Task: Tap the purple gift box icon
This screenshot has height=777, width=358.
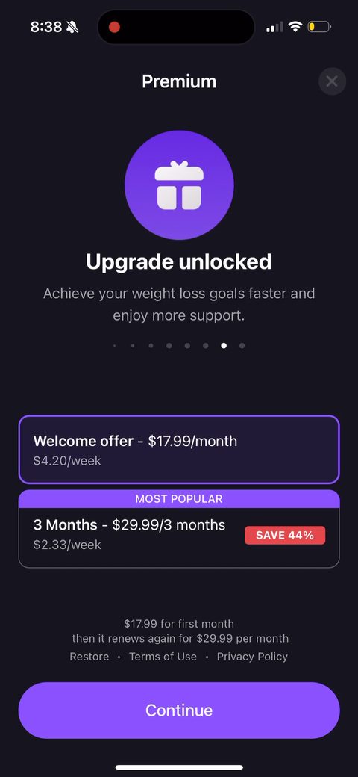Action: 179,185
